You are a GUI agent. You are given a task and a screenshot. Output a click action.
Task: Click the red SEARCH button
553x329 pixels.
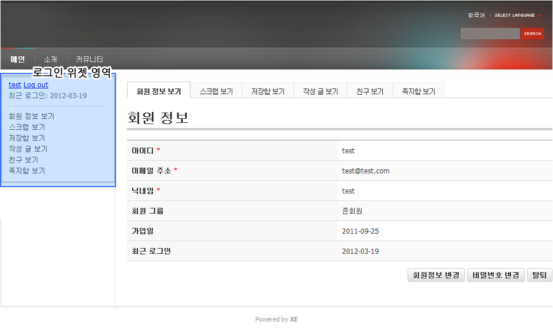pyautogui.click(x=532, y=34)
